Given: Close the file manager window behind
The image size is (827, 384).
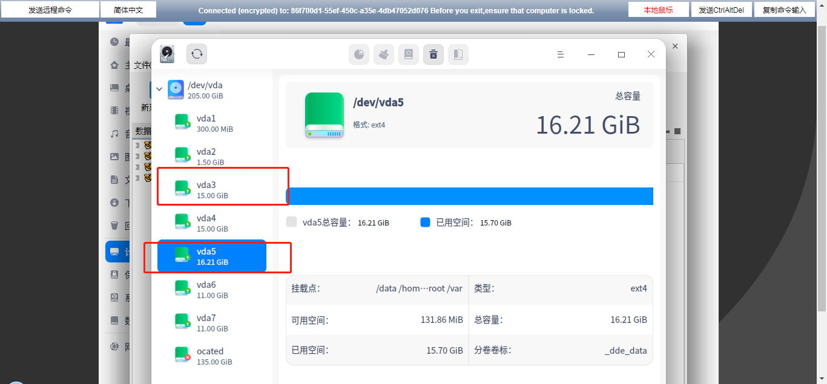Looking at the screenshot, I should pos(676,46).
